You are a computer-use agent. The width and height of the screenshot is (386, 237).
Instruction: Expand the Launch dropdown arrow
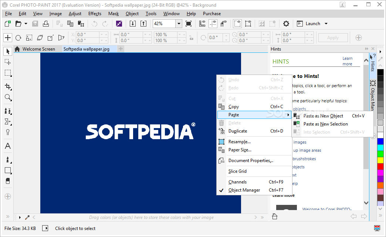click(x=326, y=24)
